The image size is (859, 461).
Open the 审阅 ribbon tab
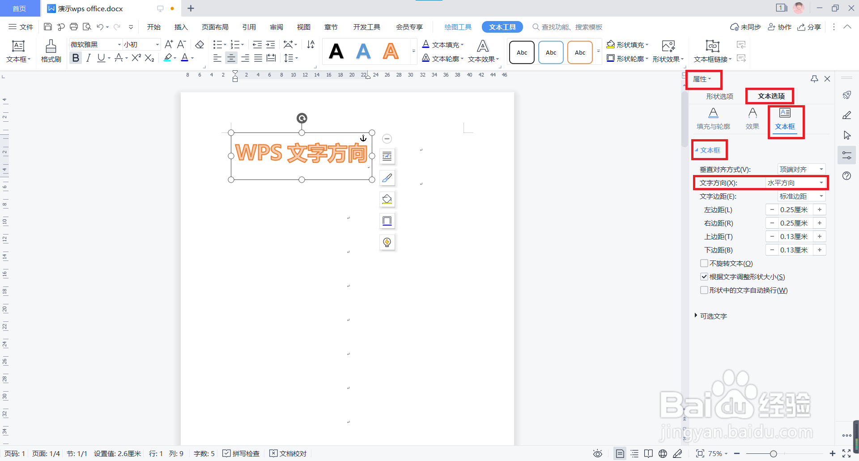(276, 26)
